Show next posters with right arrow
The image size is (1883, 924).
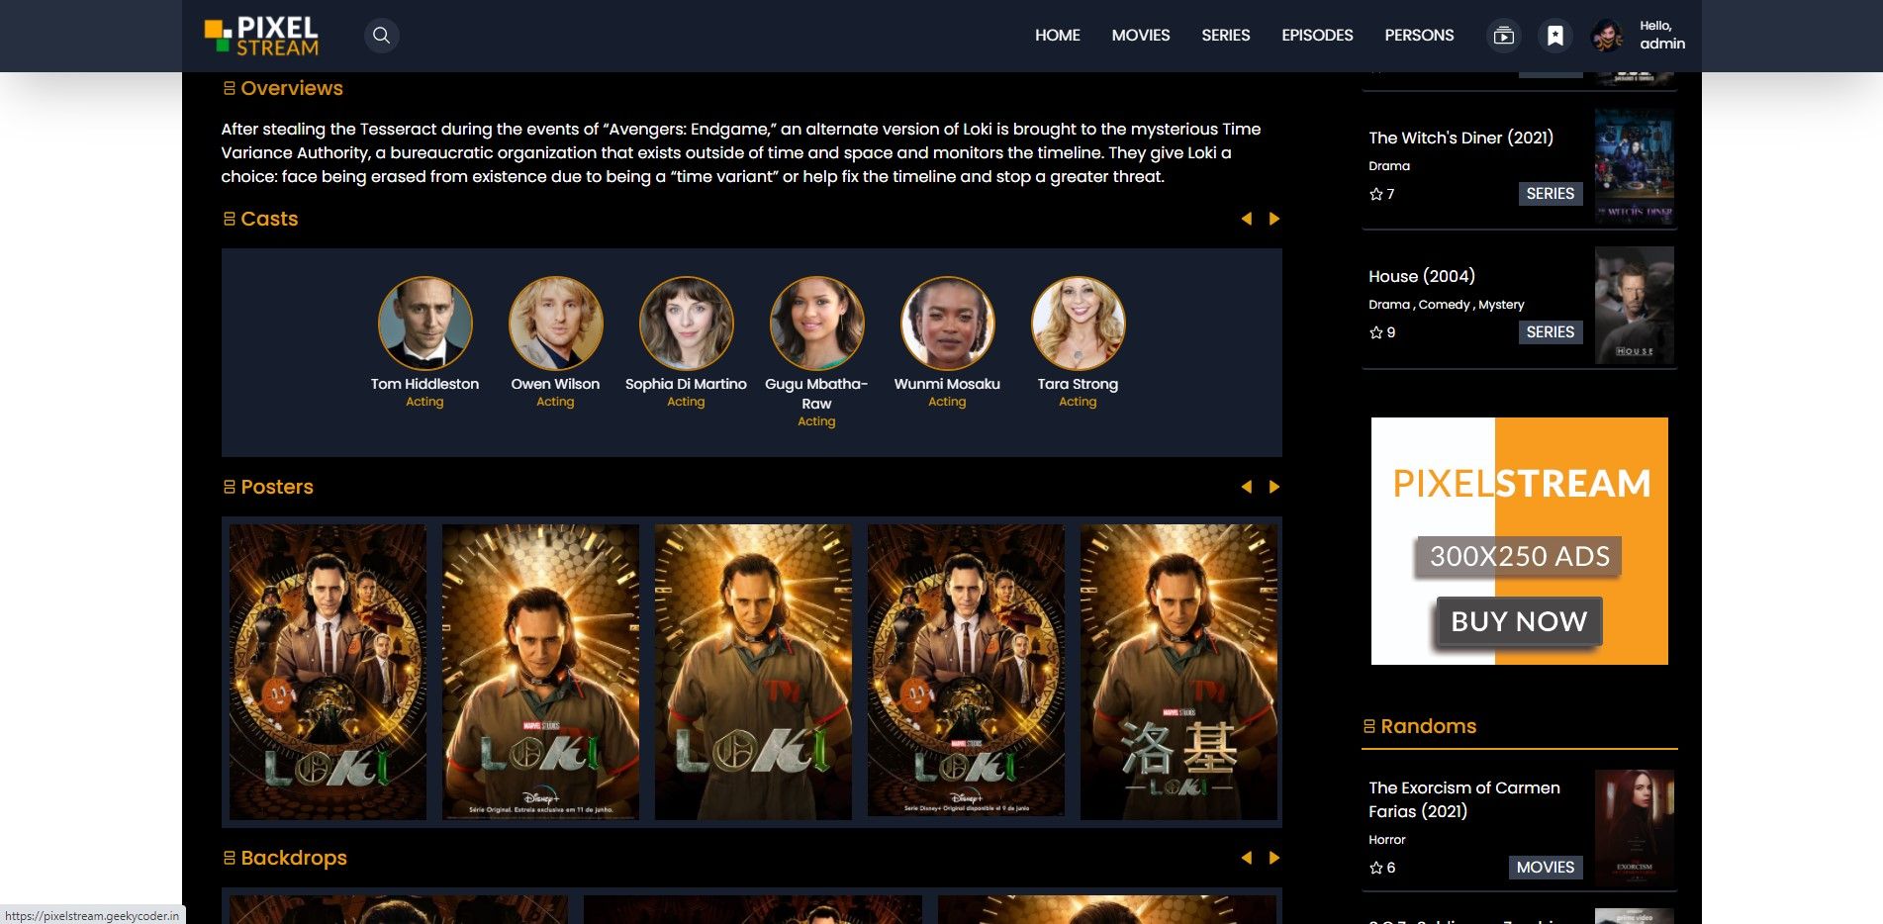(1274, 487)
